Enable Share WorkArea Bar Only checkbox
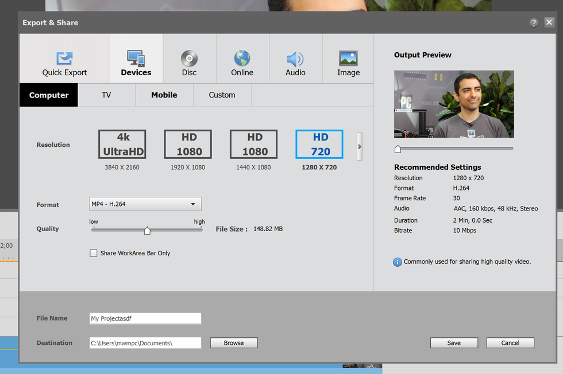The image size is (563, 374). [x=93, y=253]
